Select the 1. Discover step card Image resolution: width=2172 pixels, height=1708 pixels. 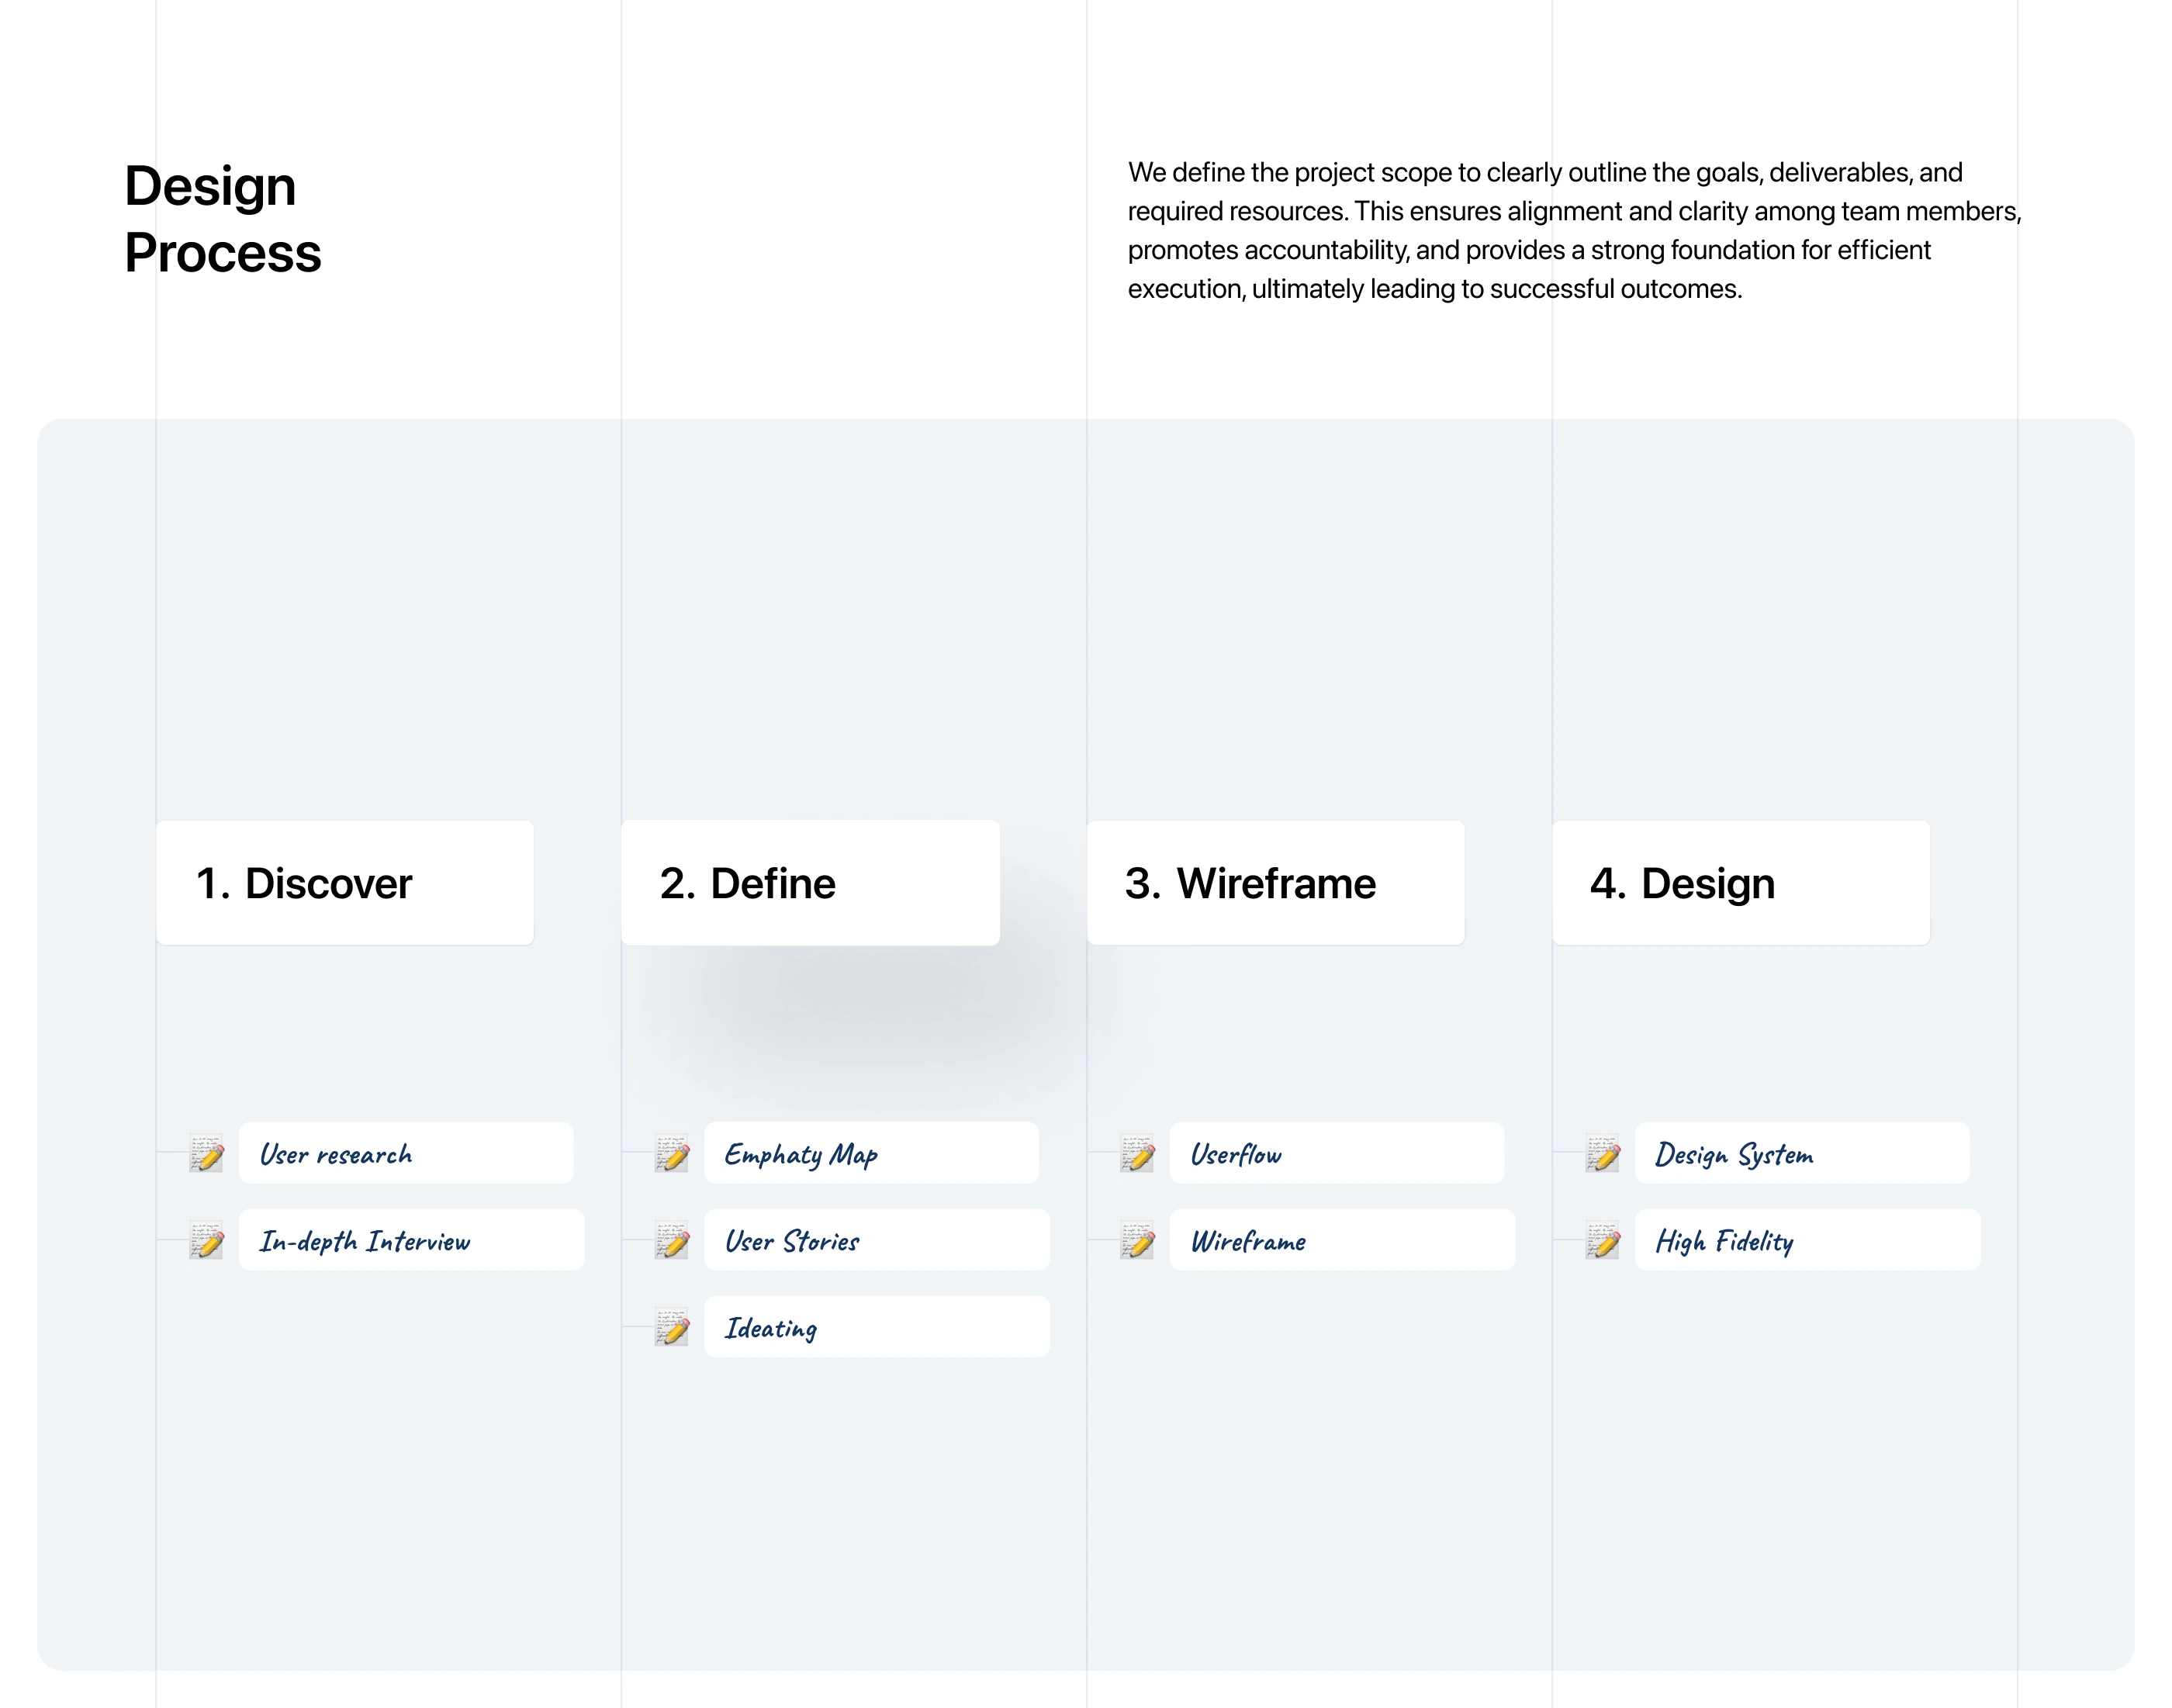[x=345, y=883]
